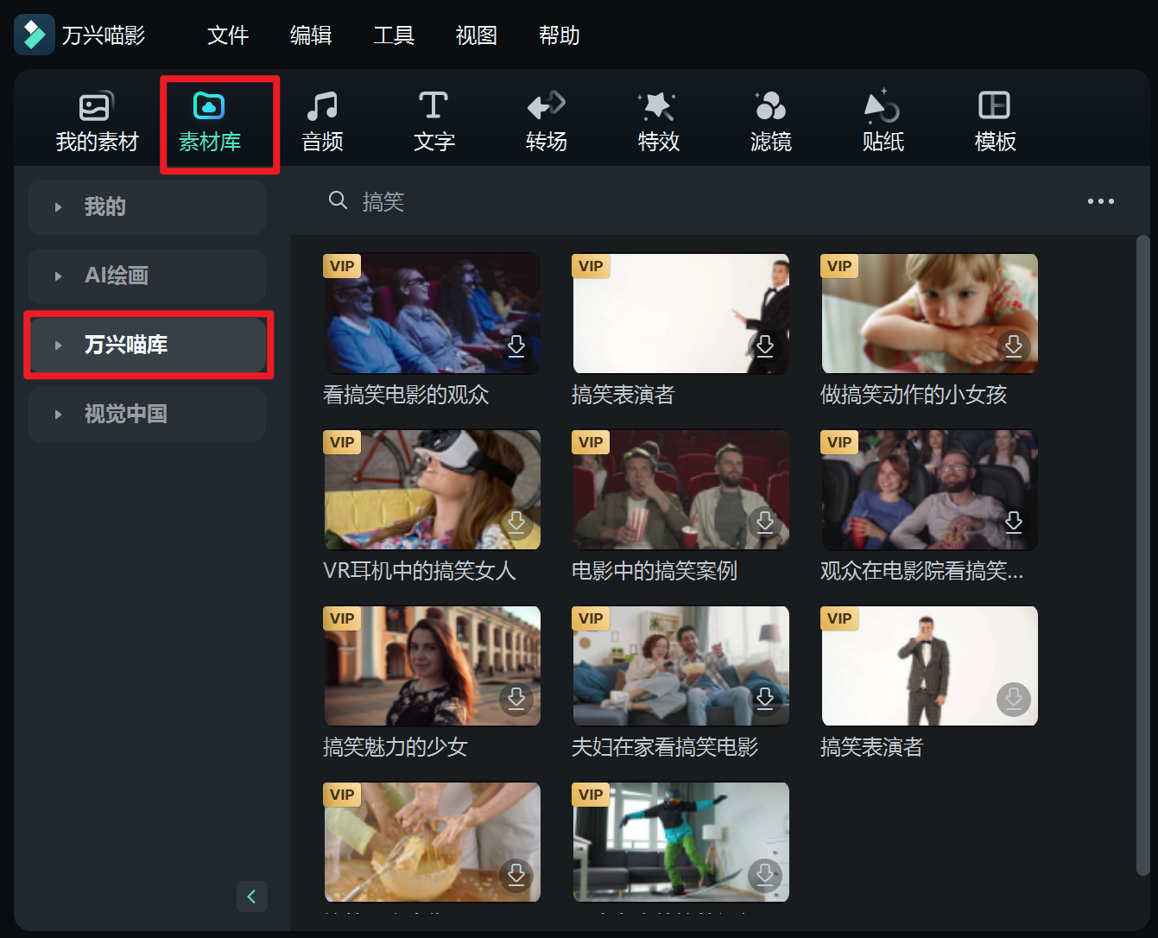Open the 帮助 menu
The image size is (1158, 938).
pos(559,35)
